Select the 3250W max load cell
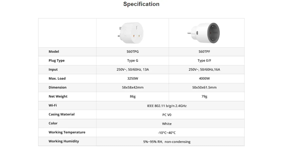 tap(133, 79)
